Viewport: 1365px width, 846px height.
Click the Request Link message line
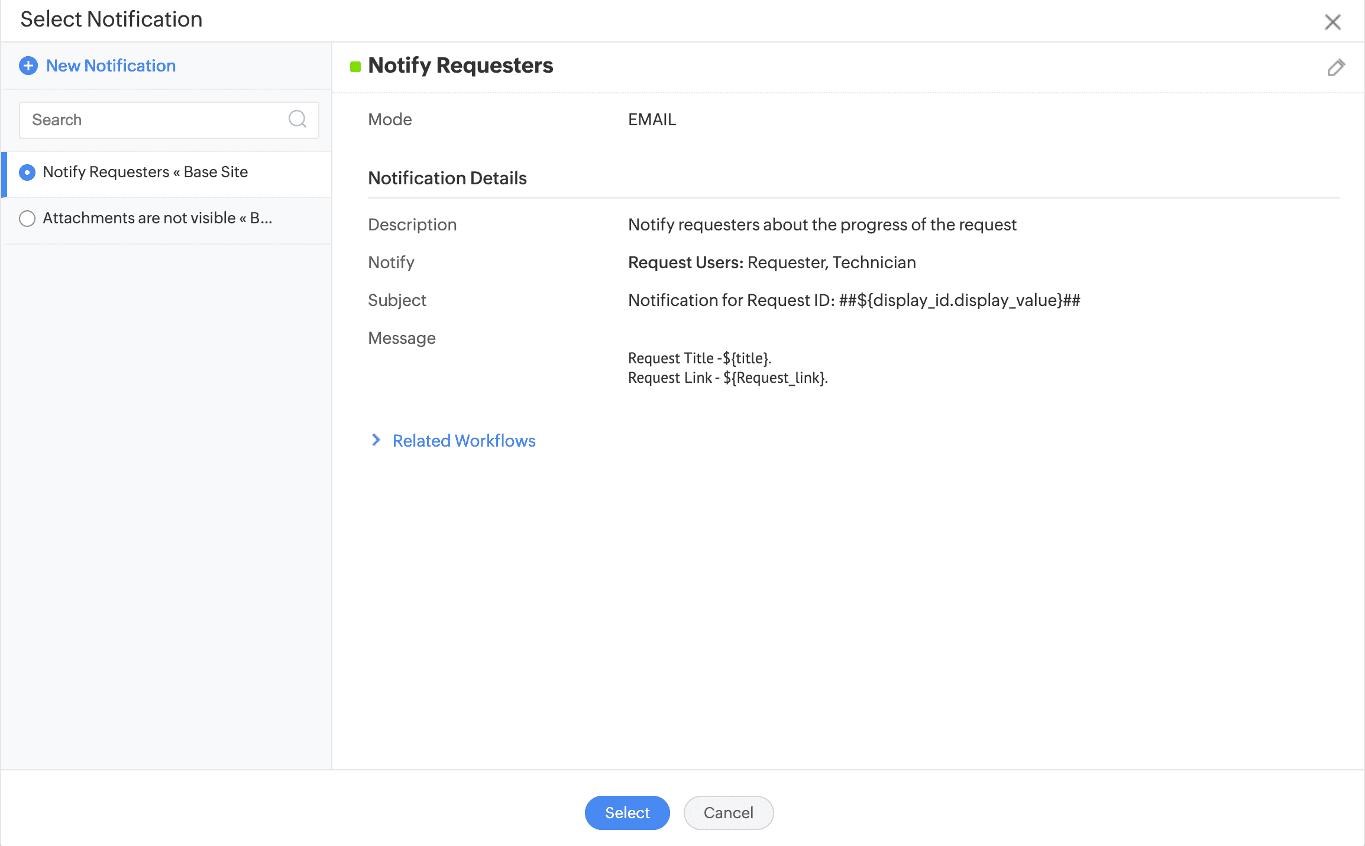pyautogui.click(x=727, y=378)
